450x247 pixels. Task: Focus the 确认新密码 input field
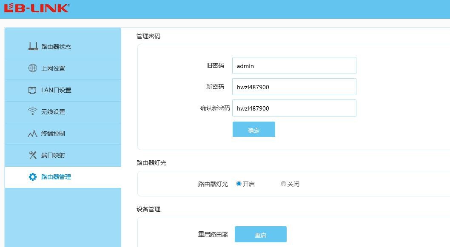(294, 108)
